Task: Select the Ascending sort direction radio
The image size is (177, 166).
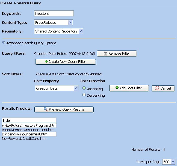Action: pos(84,88)
